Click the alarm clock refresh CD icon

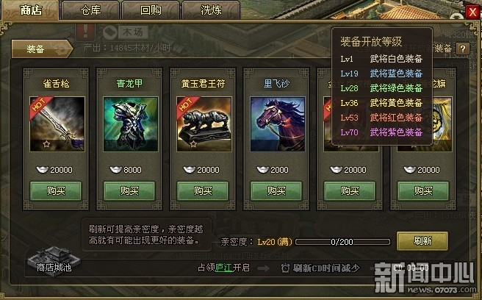[x=285, y=268]
